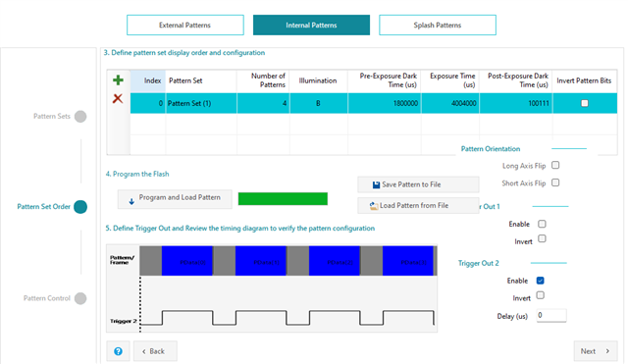Image resolution: width=628 pixels, height=364 pixels.
Task: Check Invert under Trigger Out 1
Action: (x=542, y=238)
